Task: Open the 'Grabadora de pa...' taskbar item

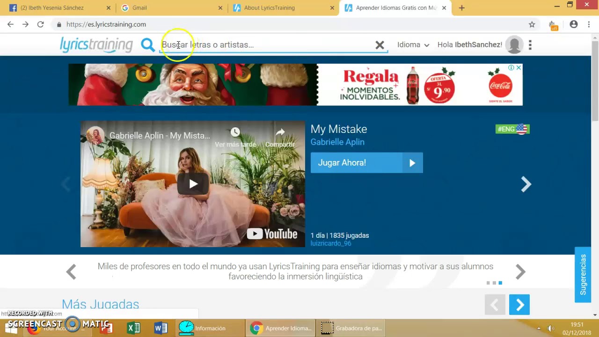Action: (351, 328)
